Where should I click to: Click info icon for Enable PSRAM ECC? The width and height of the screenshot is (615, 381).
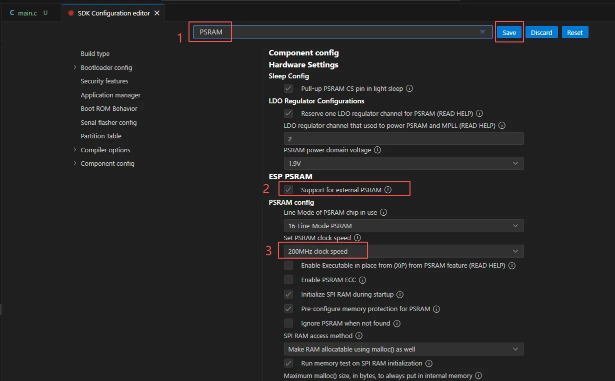(362, 280)
